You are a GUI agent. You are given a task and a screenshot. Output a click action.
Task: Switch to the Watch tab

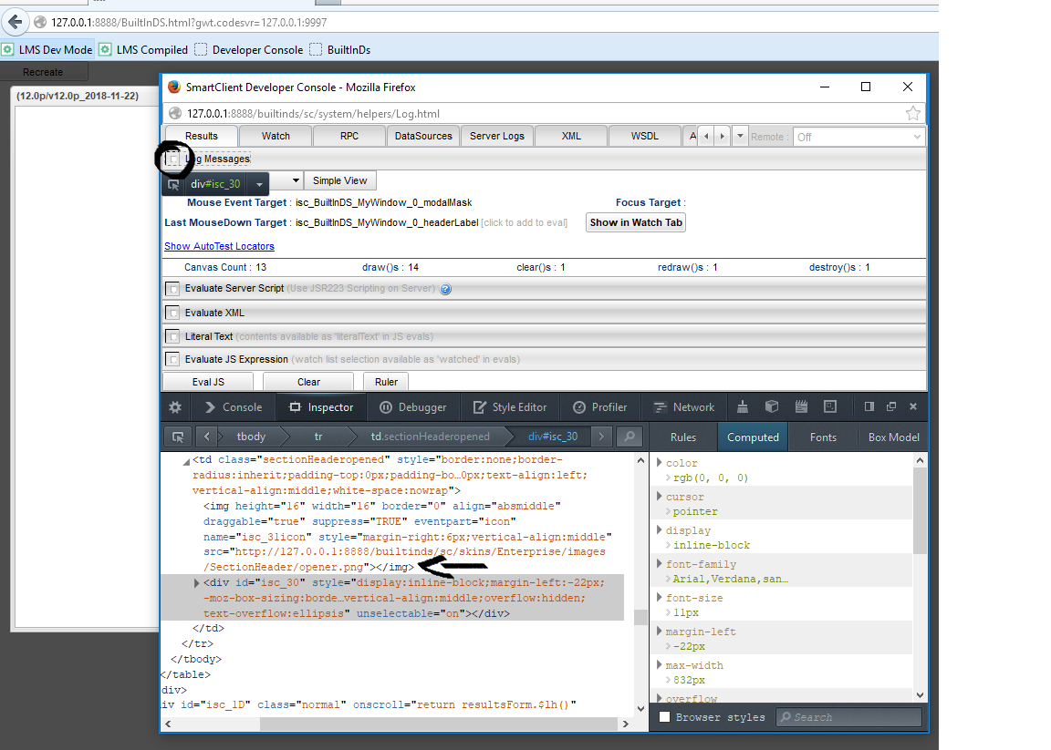click(276, 136)
